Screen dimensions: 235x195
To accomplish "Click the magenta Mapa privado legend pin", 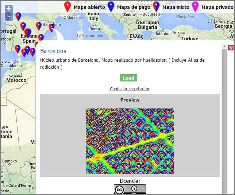I will (195, 7).
